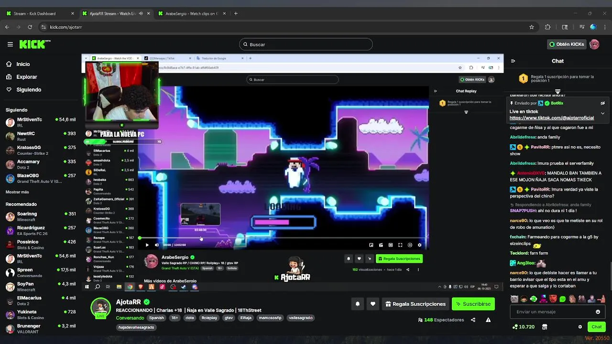Open a new browser tab
This screenshot has width=612, height=344.
236,13
